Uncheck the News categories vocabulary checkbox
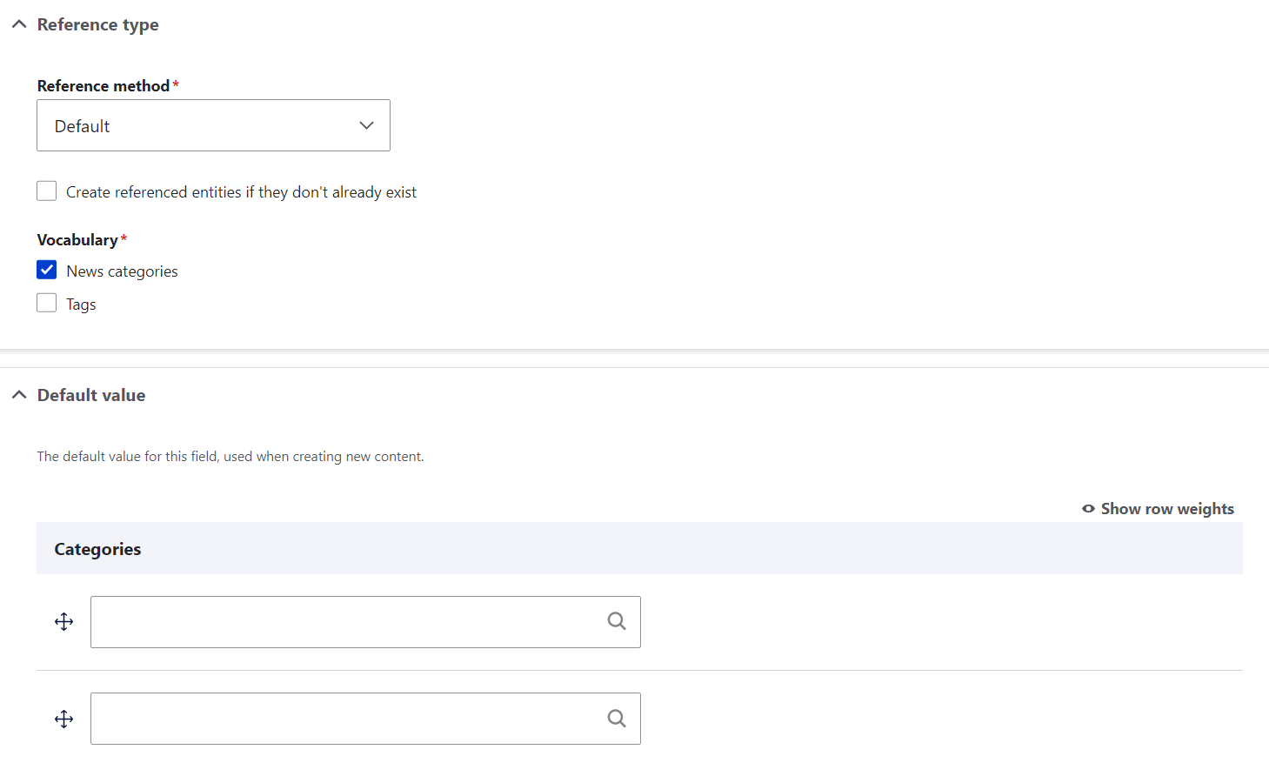Viewport: 1269px width, 763px height. pyautogui.click(x=47, y=271)
